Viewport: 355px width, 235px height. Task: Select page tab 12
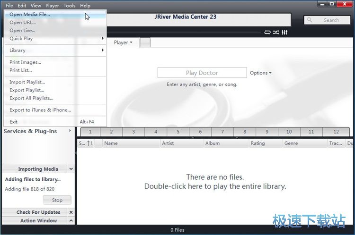[x=336, y=132]
